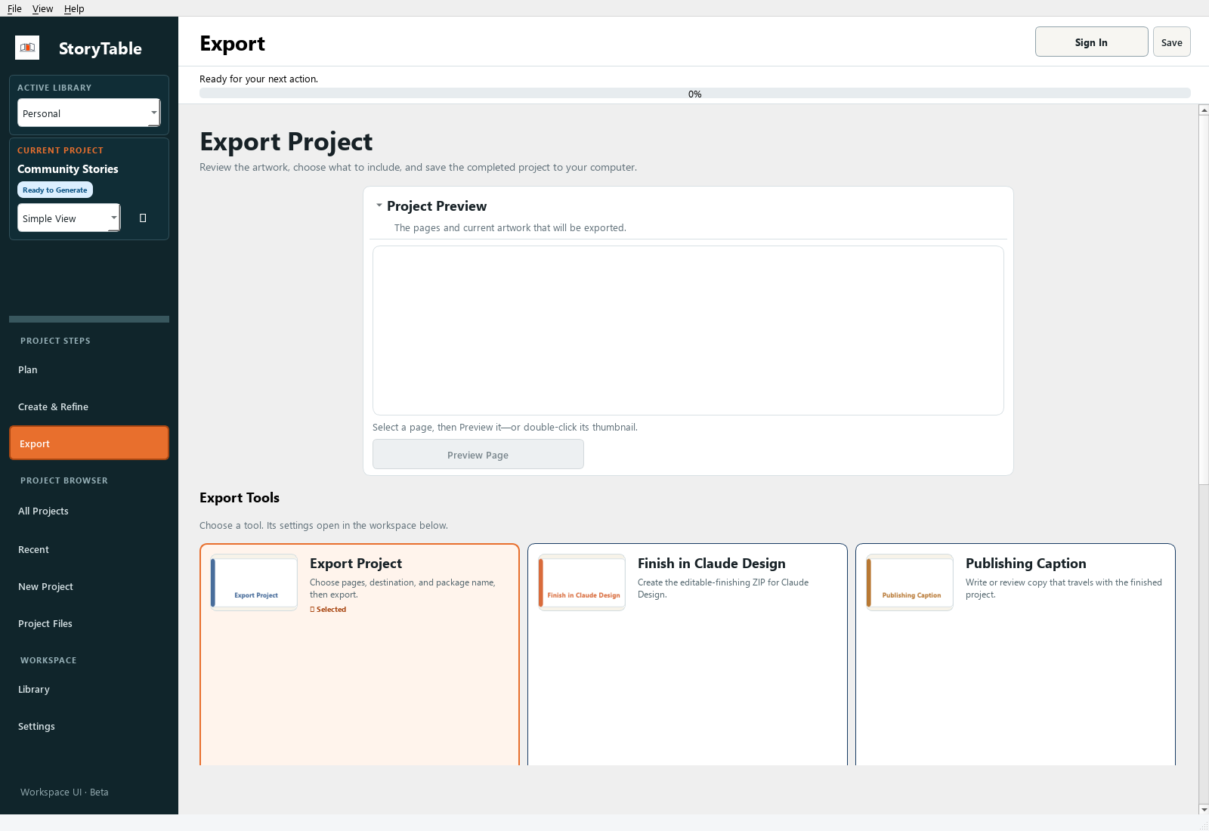The width and height of the screenshot is (1209, 831).
Task: Click the small icon beside Simple View
Action: (143, 218)
